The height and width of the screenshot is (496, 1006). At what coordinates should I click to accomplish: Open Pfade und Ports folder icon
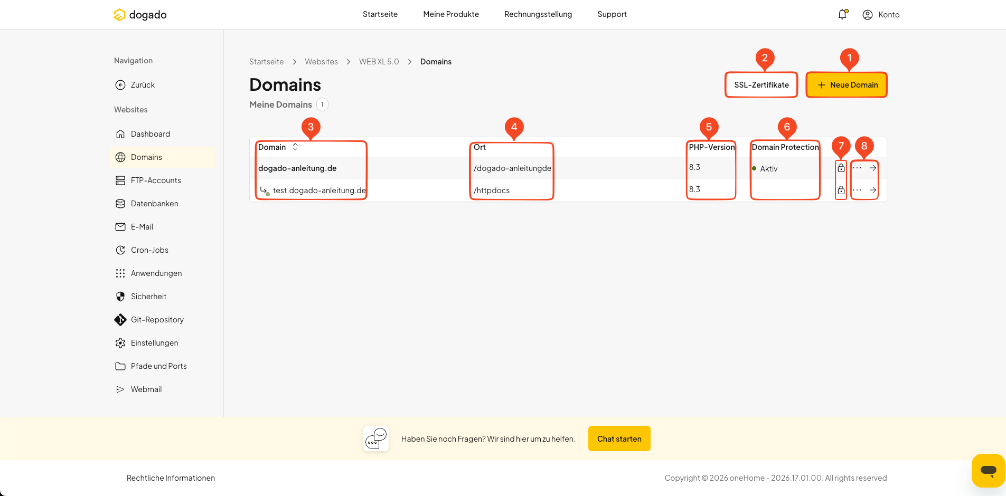tap(120, 366)
